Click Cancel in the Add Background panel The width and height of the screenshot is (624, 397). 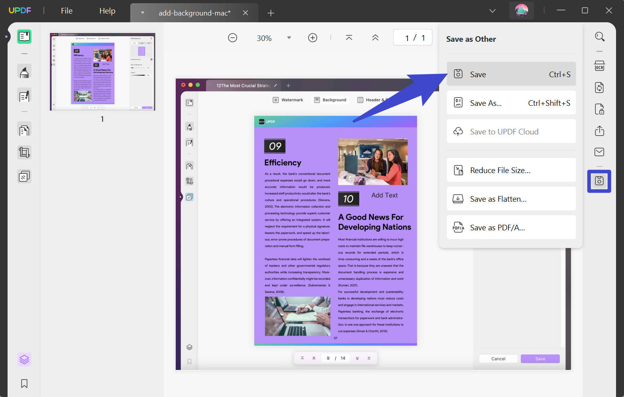pyautogui.click(x=498, y=358)
